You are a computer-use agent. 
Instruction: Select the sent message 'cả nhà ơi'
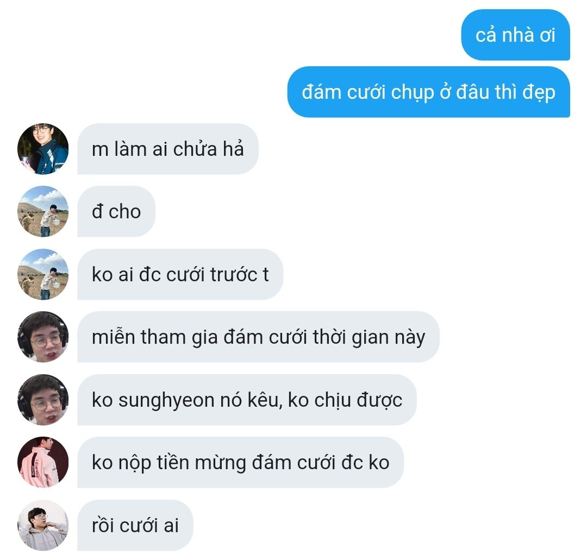[x=515, y=35]
